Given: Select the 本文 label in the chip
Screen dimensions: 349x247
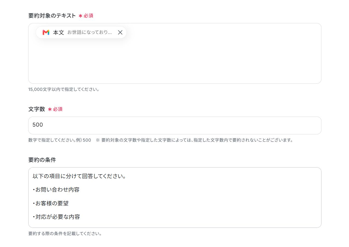Looking at the screenshot, I should coord(58,32).
